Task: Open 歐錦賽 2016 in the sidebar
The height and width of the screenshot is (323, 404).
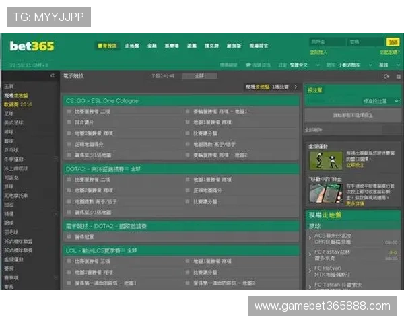Action: tap(18, 104)
